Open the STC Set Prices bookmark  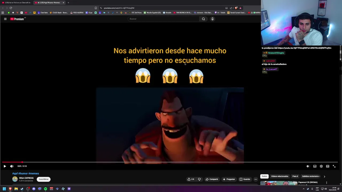tap(135, 13)
